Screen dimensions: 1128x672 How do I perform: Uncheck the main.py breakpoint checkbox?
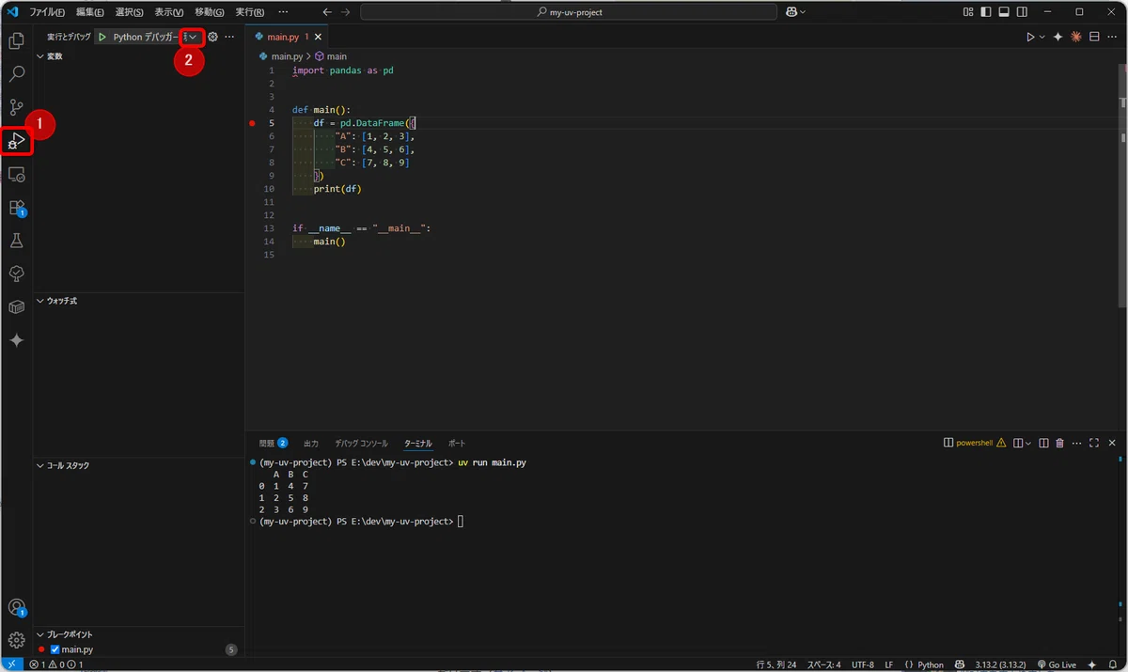click(x=55, y=649)
